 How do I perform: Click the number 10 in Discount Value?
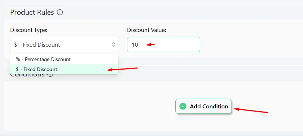point(135,45)
